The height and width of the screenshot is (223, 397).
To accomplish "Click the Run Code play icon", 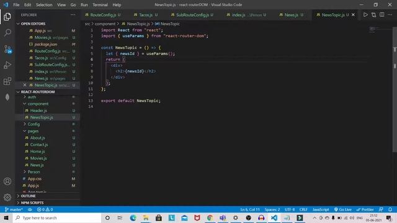I will click(365, 15).
